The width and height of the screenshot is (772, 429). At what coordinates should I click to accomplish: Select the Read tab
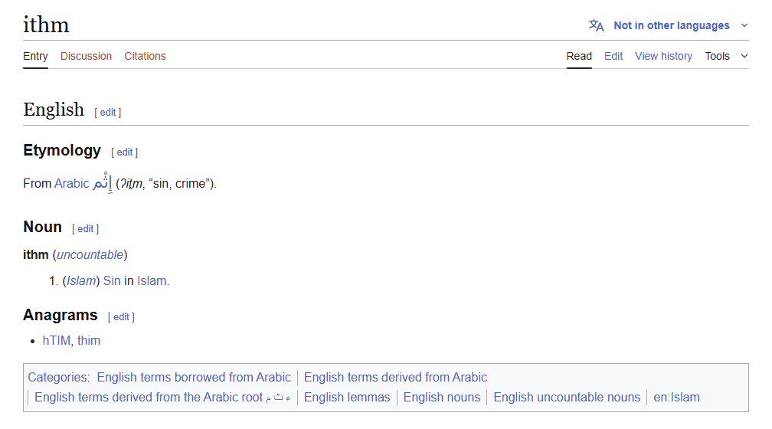coord(579,56)
